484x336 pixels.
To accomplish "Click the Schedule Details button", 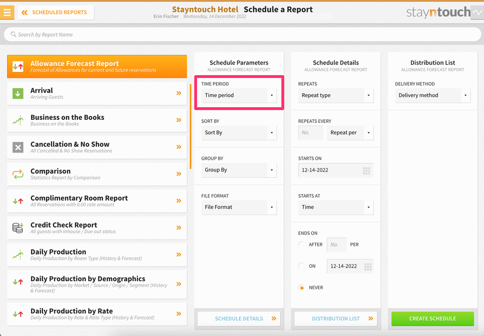I will pyautogui.click(x=239, y=319).
